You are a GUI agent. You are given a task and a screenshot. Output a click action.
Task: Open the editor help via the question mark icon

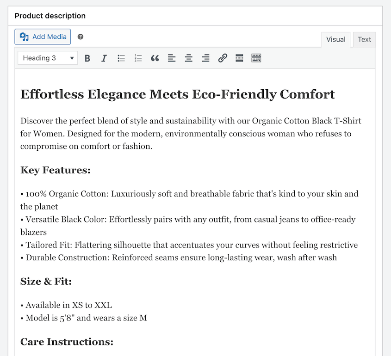(x=80, y=37)
